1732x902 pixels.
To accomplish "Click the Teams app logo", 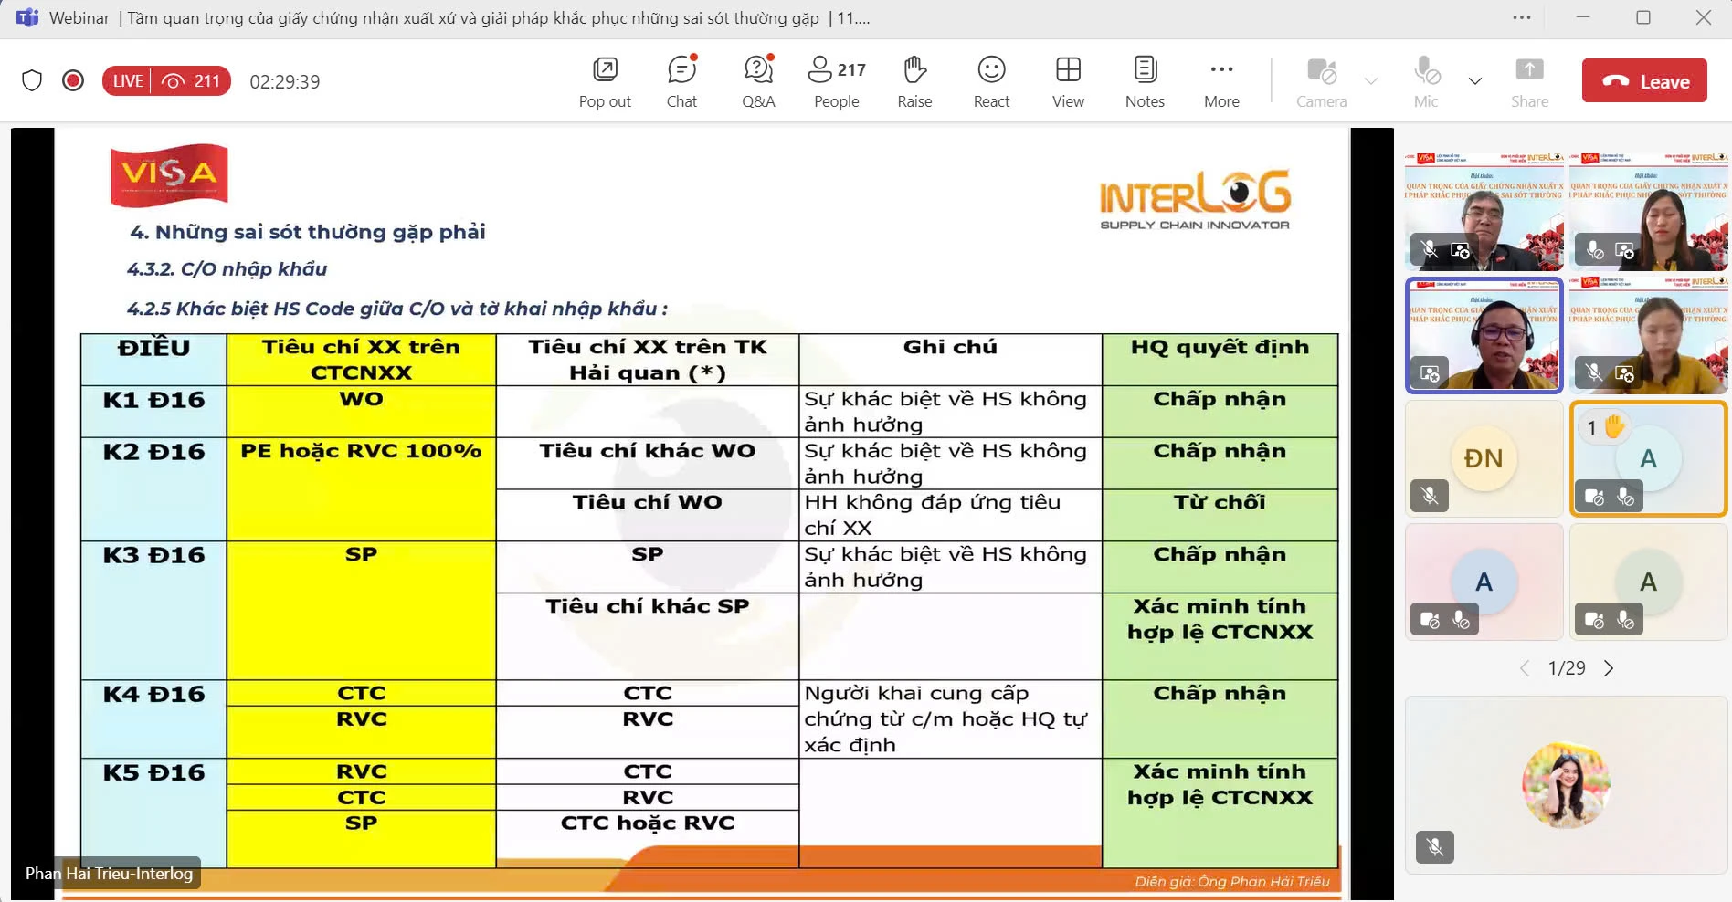I will 26,17.
